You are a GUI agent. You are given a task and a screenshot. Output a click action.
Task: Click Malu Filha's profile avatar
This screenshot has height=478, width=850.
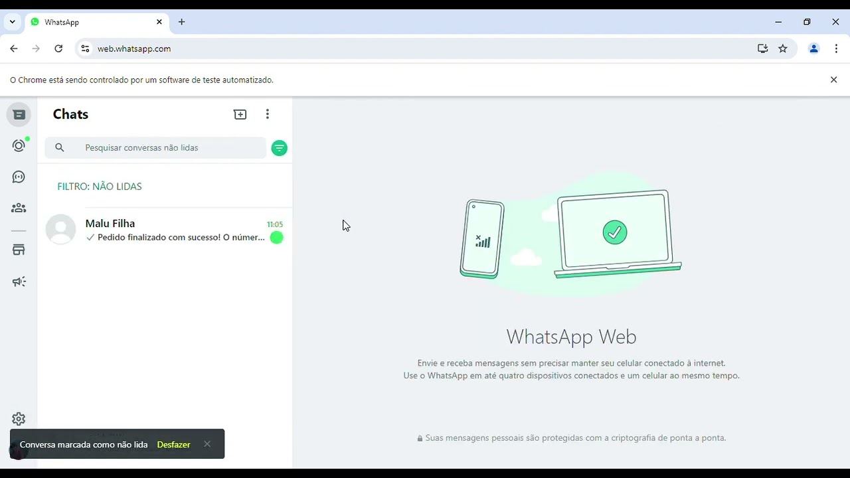click(60, 230)
